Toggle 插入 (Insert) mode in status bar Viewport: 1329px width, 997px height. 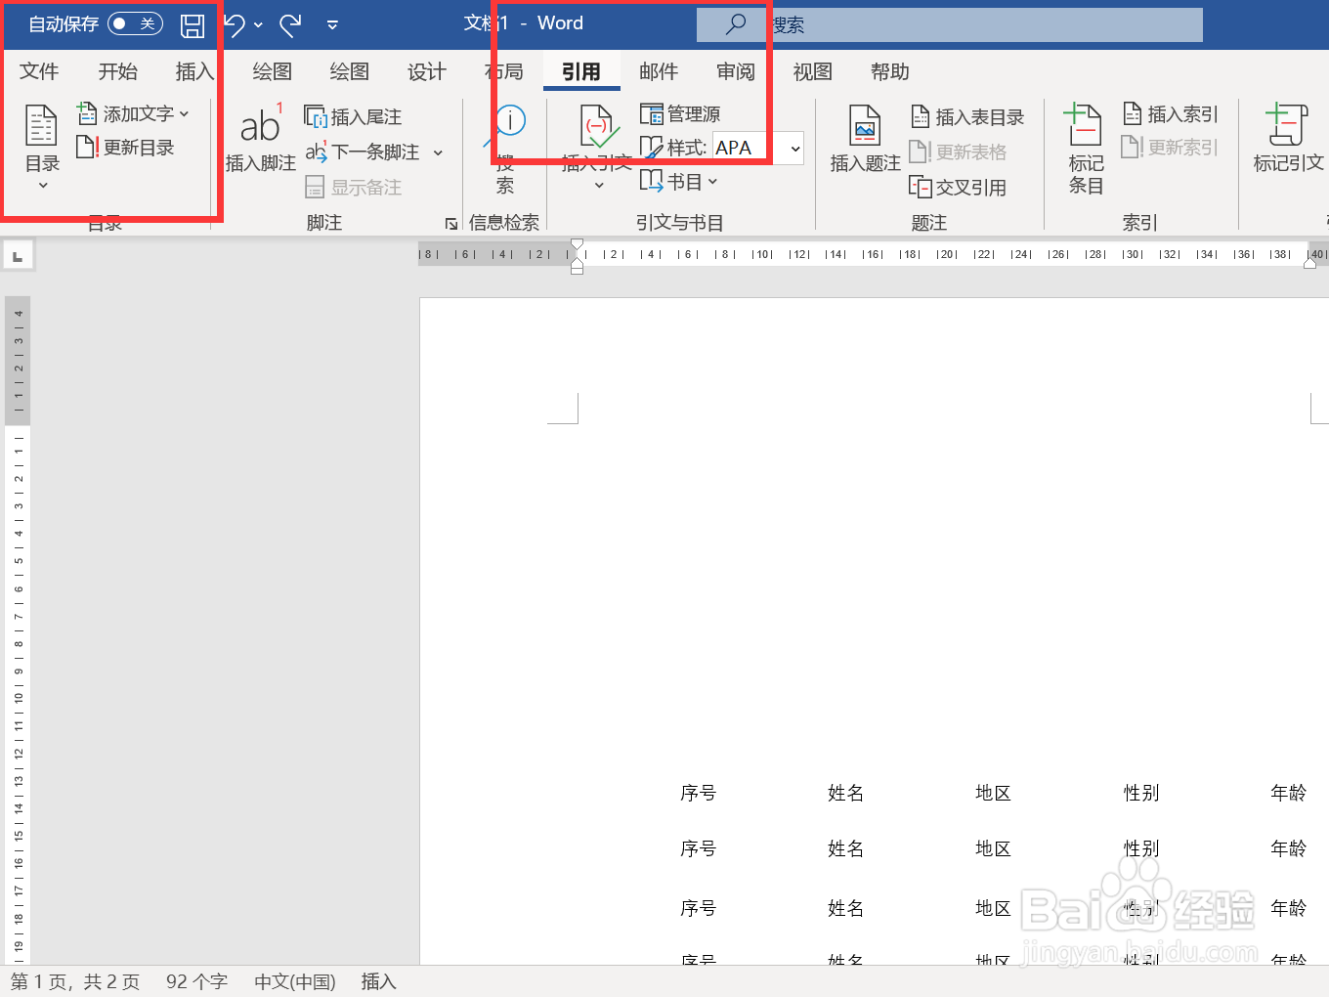[x=379, y=981]
